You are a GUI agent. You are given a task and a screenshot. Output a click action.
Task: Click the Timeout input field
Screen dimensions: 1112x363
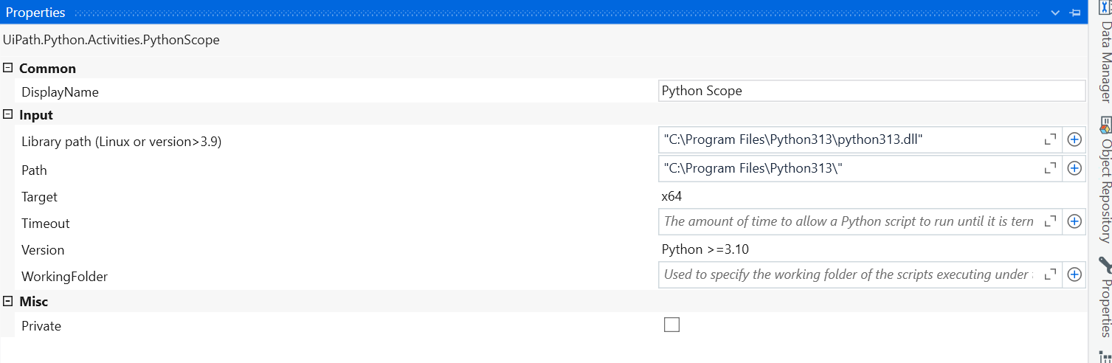[849, 221]
